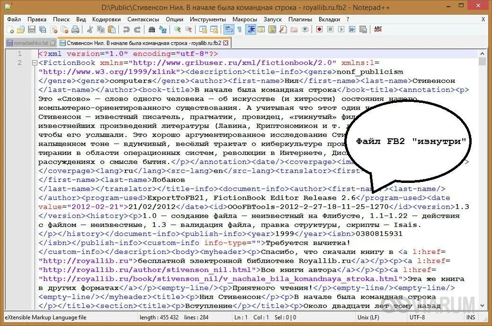Save the current file with floppy icon
Screen dimensions: 492x326
(x=32, y=29)
